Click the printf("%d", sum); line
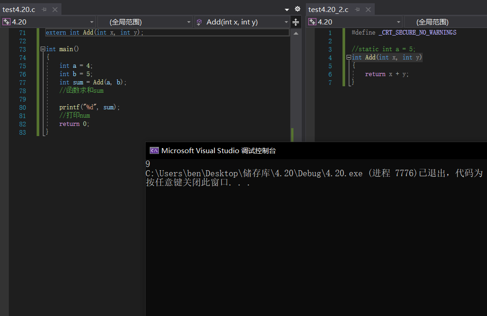Image resolution: width=487 pixels, height=316 pixels. coord(90,107)
